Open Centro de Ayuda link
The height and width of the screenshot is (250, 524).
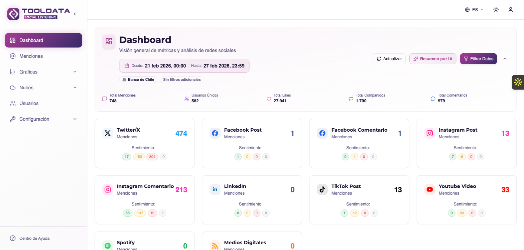pos(34,238)
